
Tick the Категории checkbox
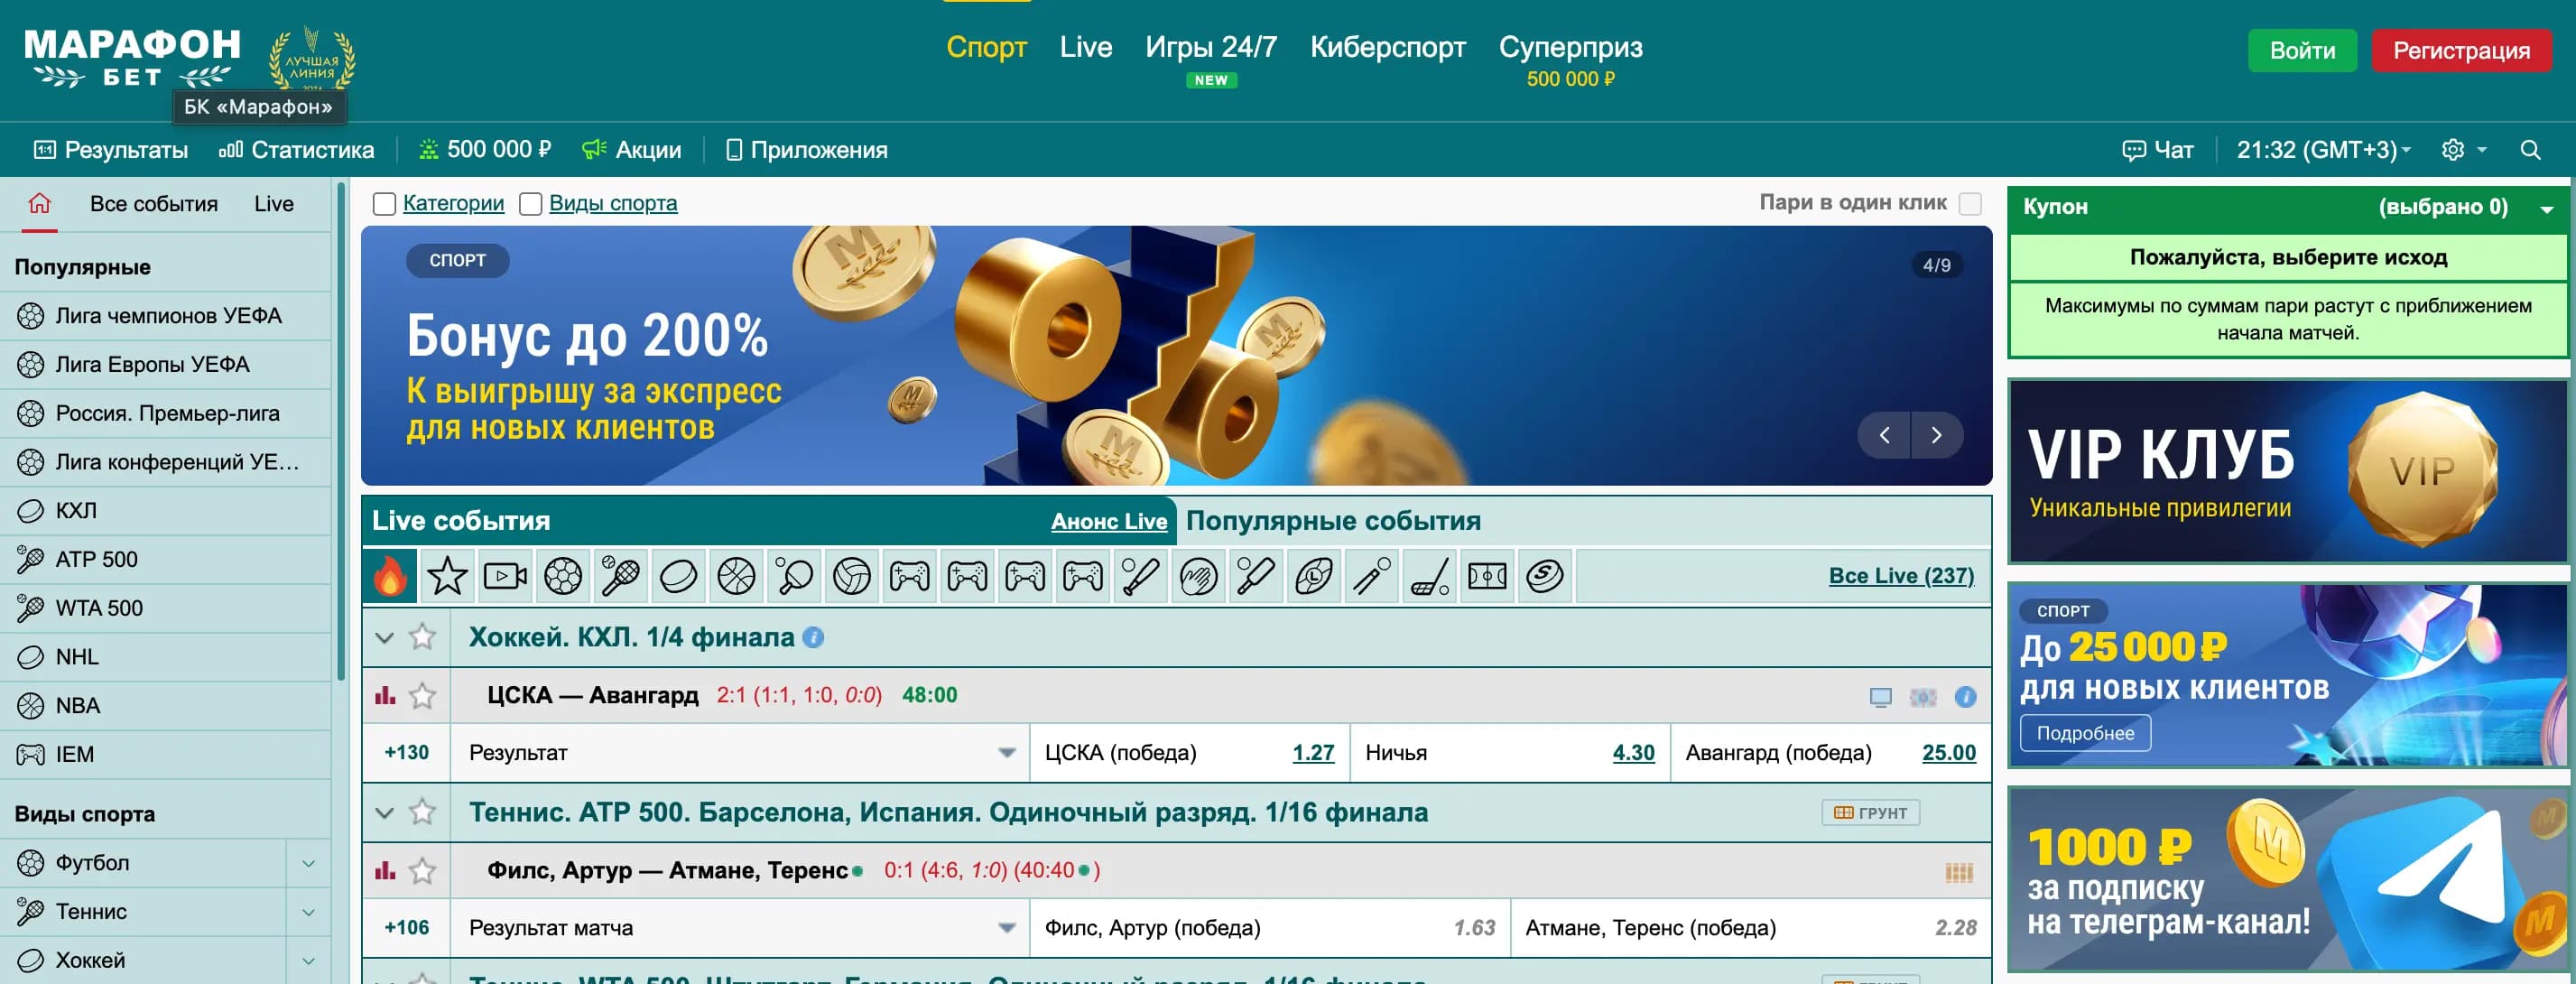(x=384, y=204)
